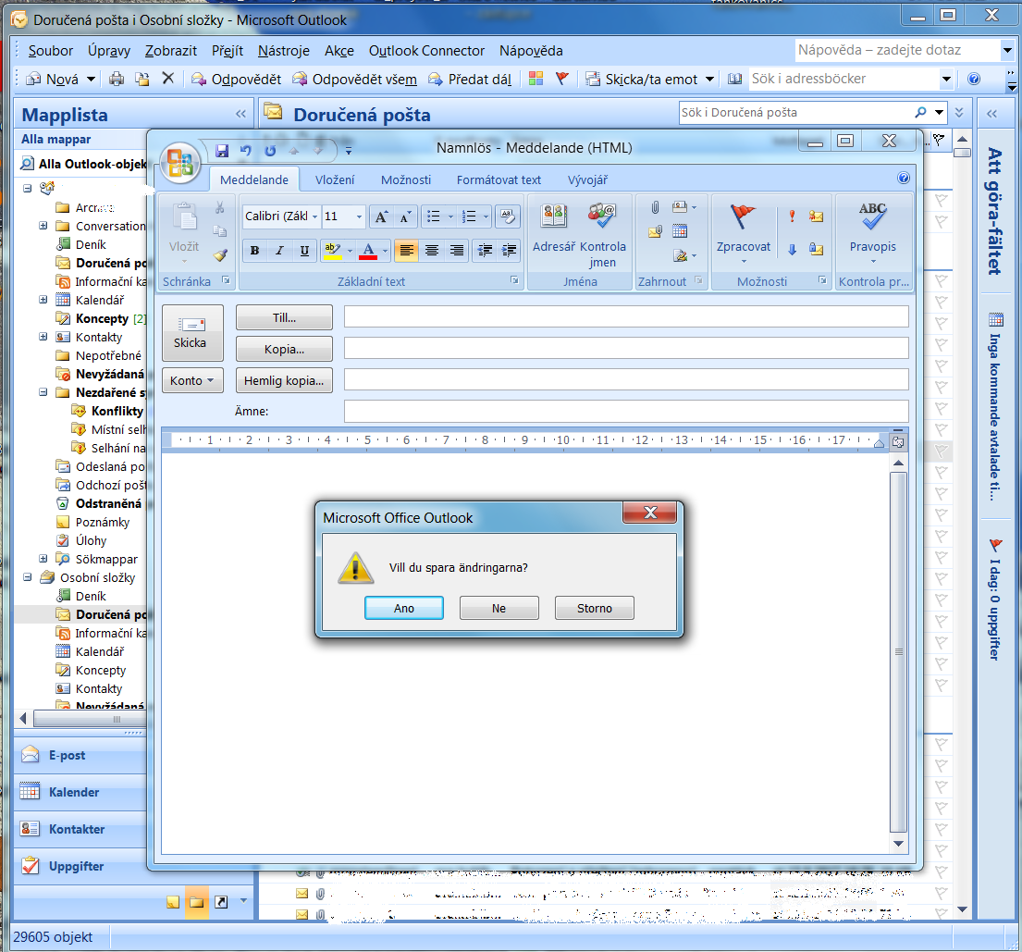Viewport: 1022px width, 952px height.
Task: Decrease indent in message ribbon
Action: tap(485, 251)
